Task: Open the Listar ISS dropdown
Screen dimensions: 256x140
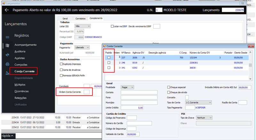Action: pyautogui.click(x=83, y=26)
